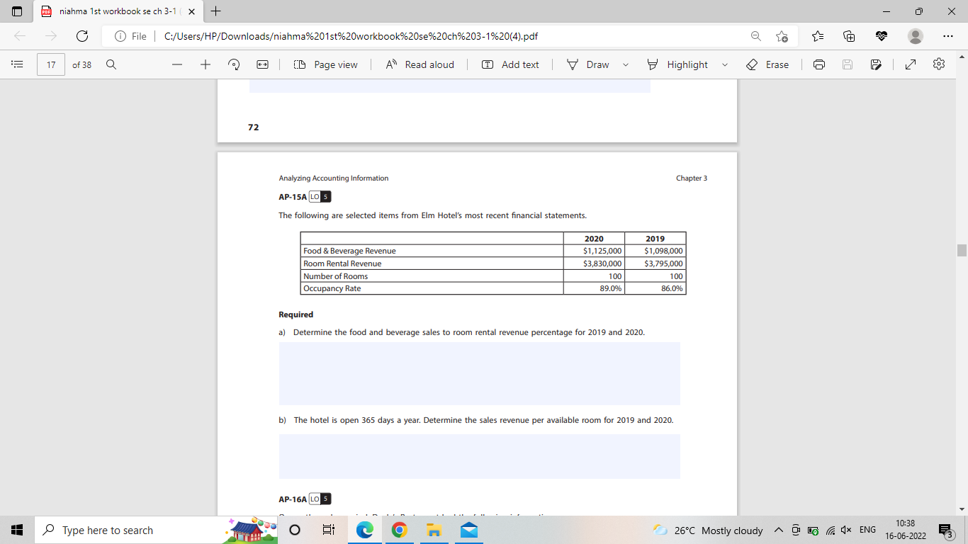The width and height of the screenshot is (968, 544).
Task: Open browser Settings and more menu
Action: tap(950, 35)
